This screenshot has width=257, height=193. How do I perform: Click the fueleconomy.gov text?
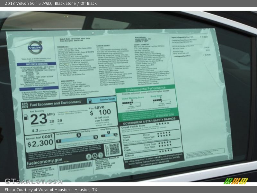(44, 162)
